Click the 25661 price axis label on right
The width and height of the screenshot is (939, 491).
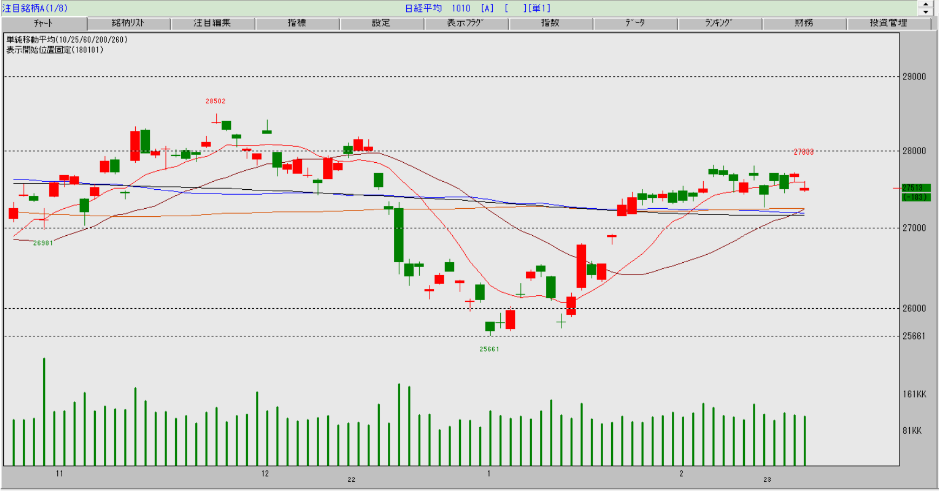click(x=914, y=336)
